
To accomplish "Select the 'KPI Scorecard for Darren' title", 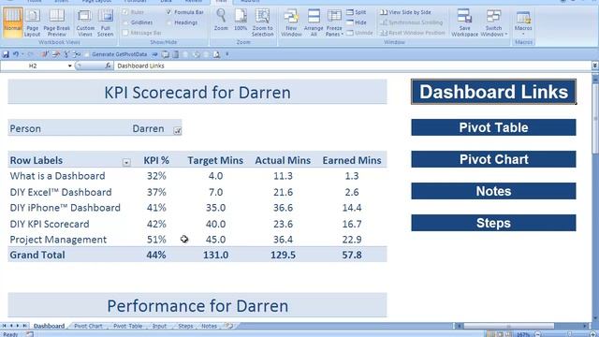I will tap(197, 92).
